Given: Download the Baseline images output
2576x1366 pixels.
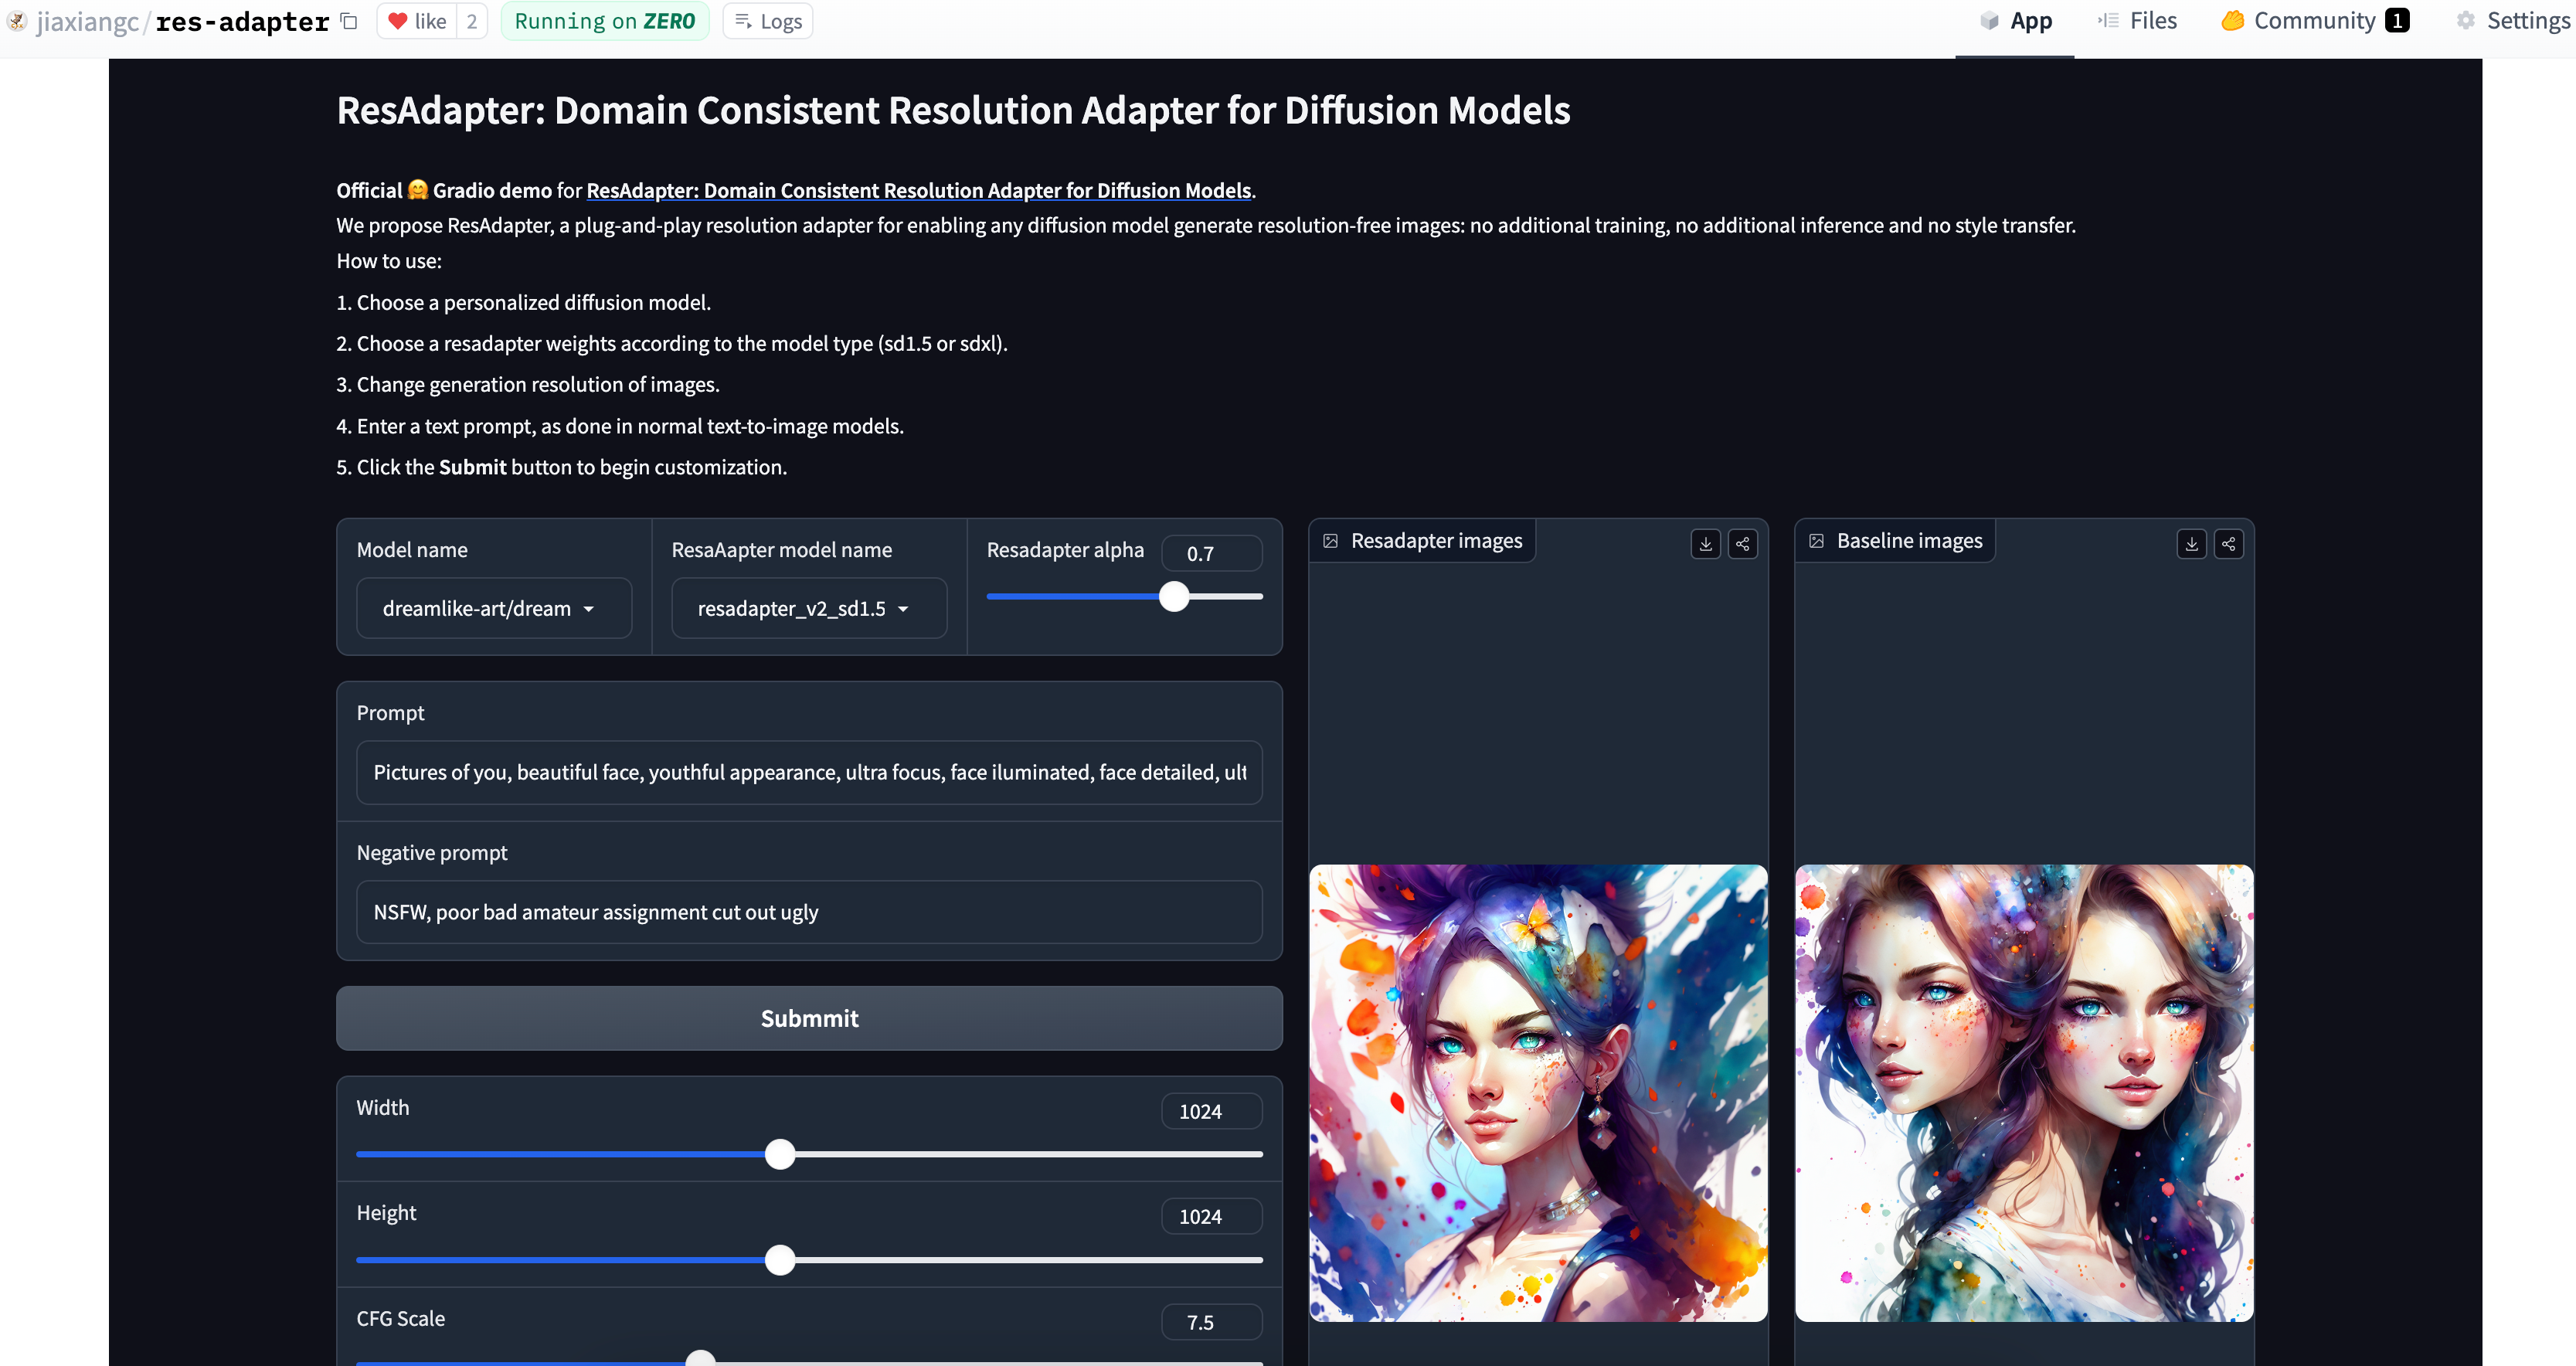Looking at the screenshot, I should click(2191, 543).
